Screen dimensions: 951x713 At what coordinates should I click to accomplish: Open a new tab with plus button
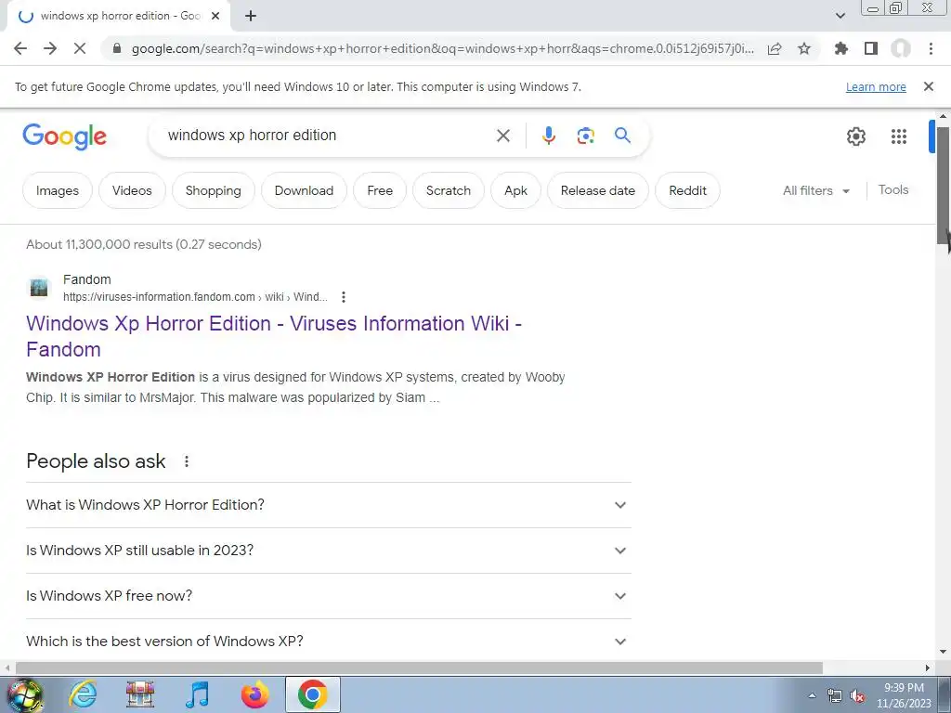pyautogui.click(x=251, y=17)
